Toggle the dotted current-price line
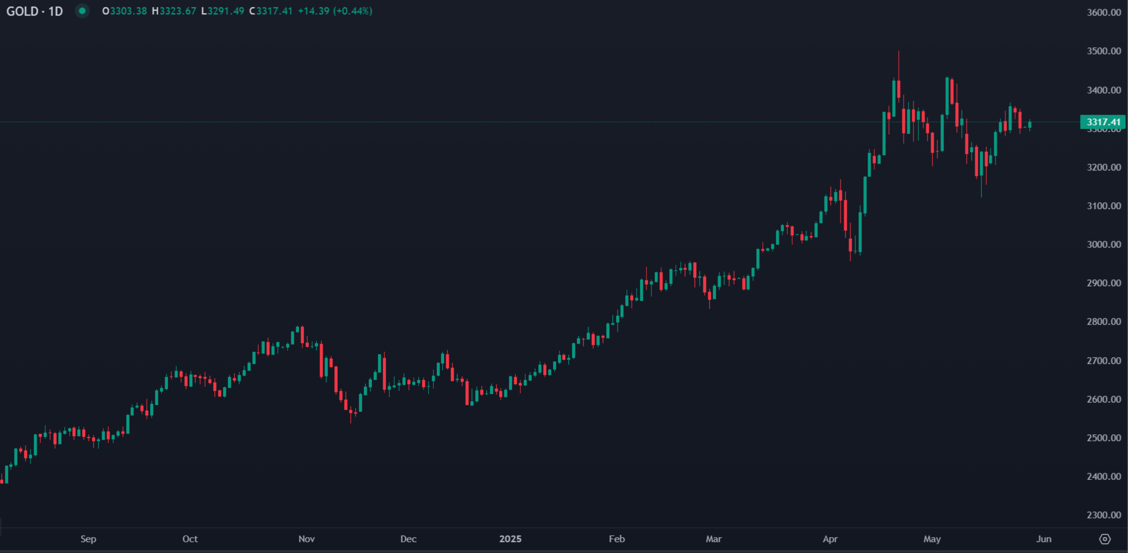The height and width of the screenshot is (553, 1128). pos(526,122)
